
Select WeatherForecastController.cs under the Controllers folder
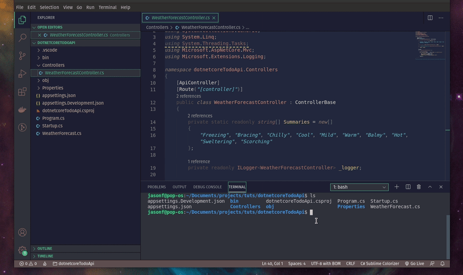pos(86,73)
